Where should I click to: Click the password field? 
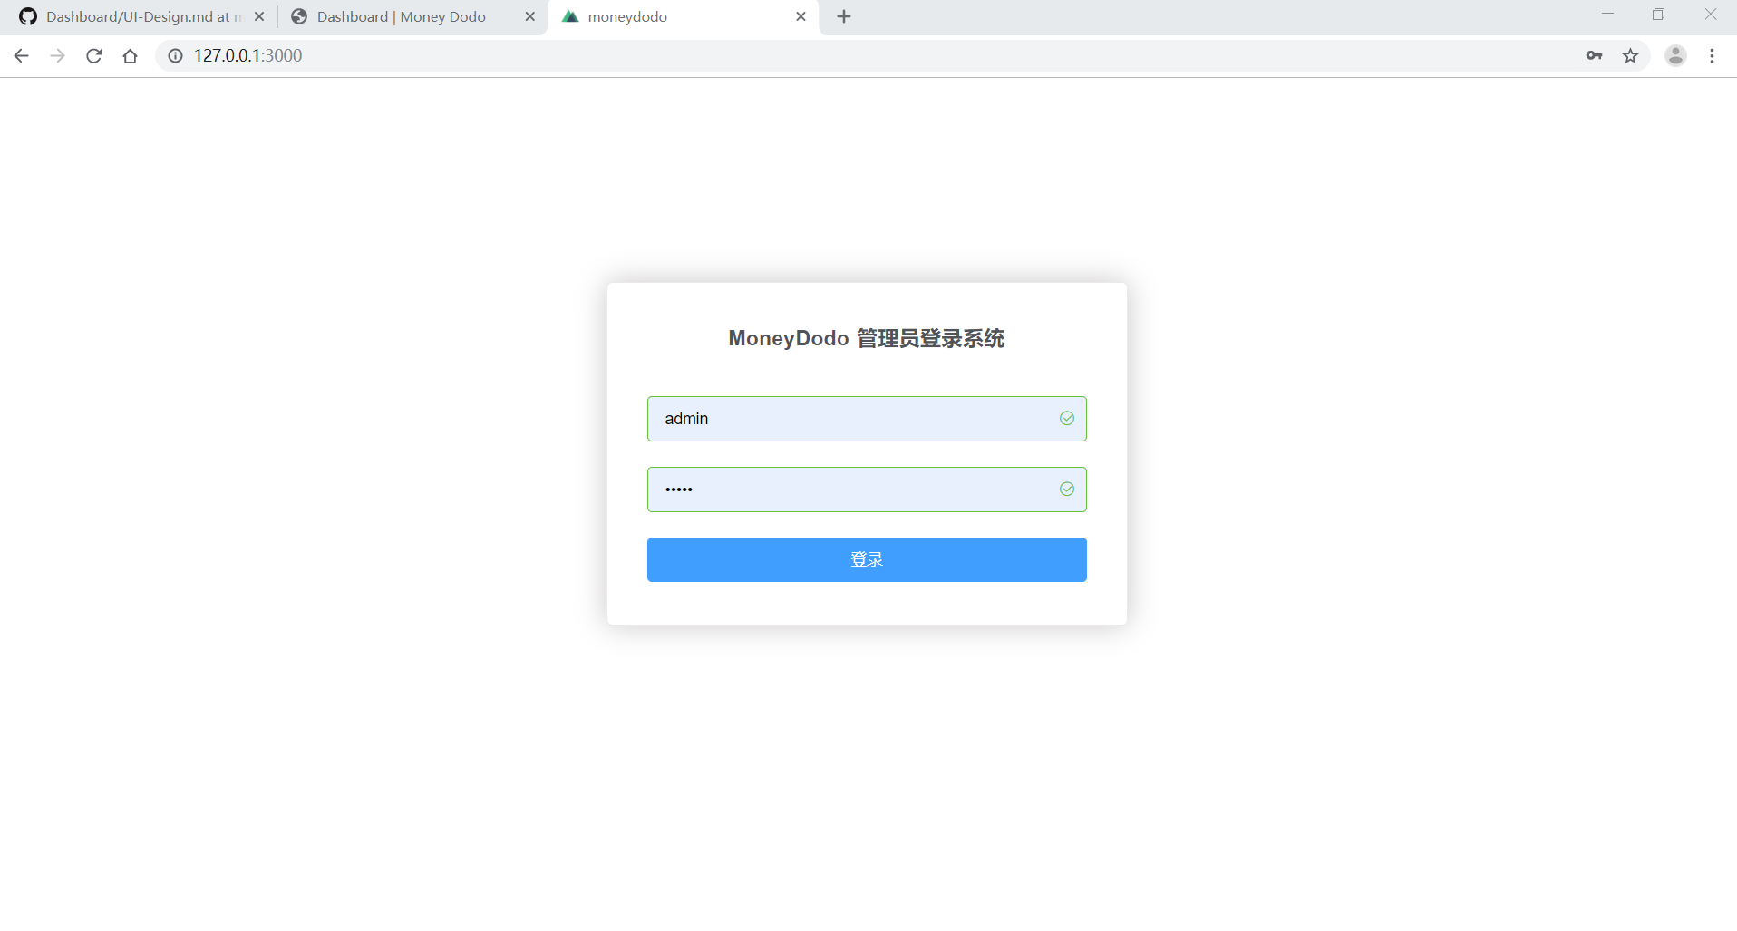867,490
